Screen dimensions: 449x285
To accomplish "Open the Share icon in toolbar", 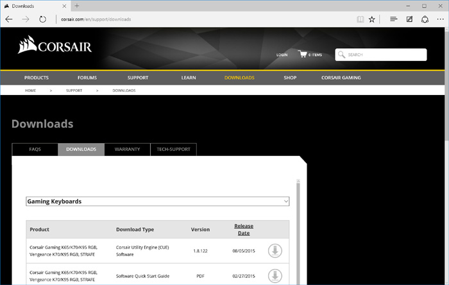I will tap(425, 19).
